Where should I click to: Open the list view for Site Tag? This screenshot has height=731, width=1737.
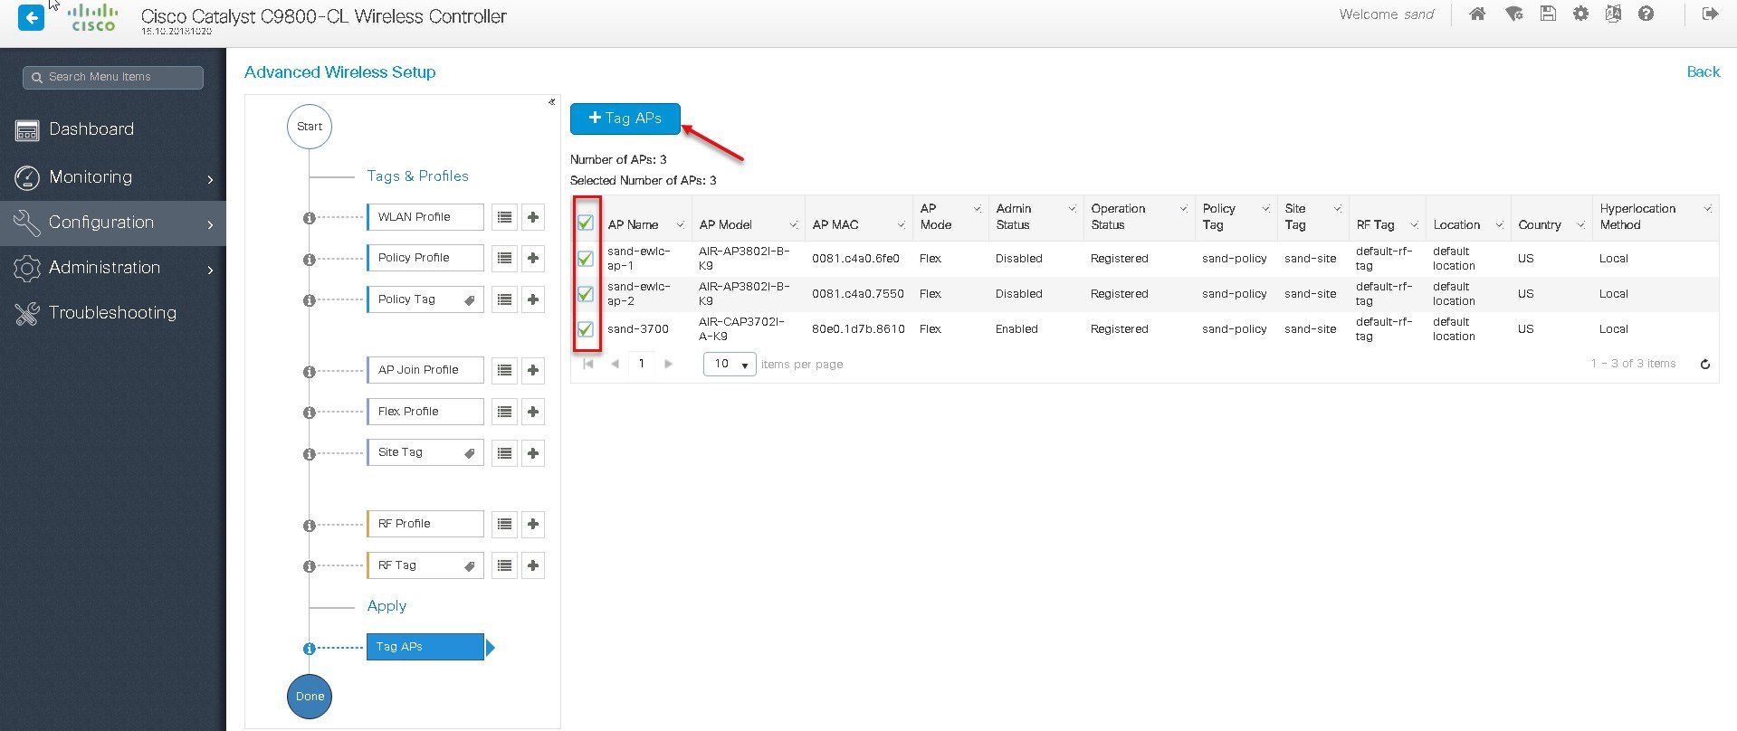click(x=504, y=453)
